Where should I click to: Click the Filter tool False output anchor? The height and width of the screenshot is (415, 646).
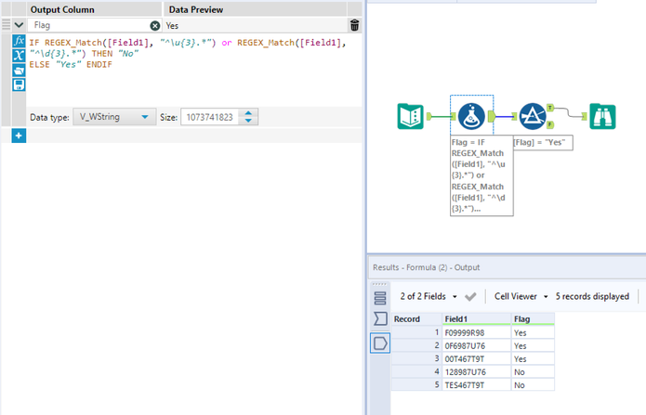(x=550, y=124)
